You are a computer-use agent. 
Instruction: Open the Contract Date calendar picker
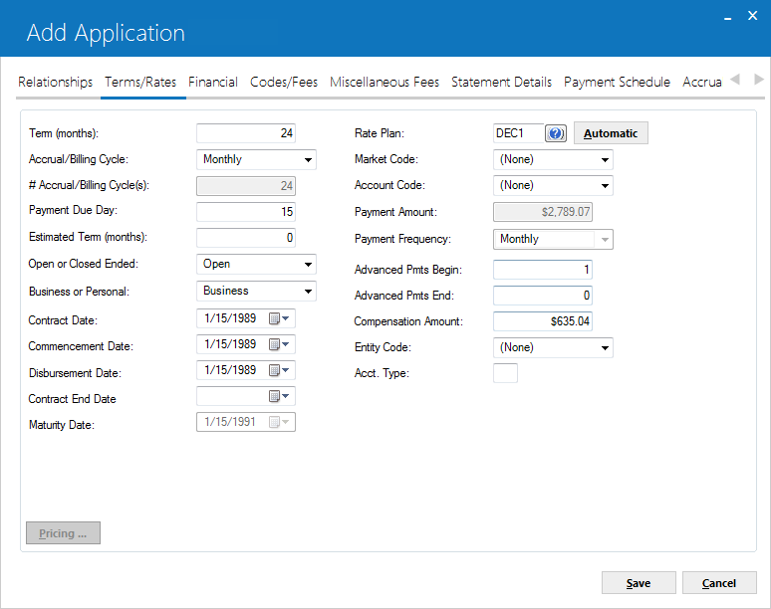279,318
